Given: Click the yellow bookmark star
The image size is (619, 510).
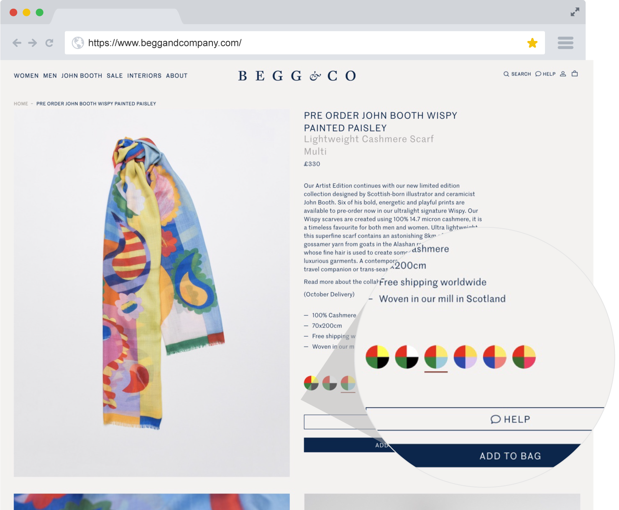Looking at the screenshot, I should pyautogui.click(x=532, y=43).
